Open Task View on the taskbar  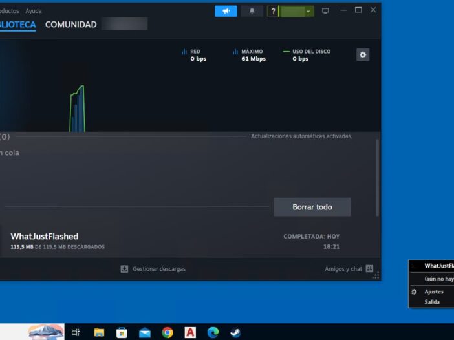pos(76,332)
